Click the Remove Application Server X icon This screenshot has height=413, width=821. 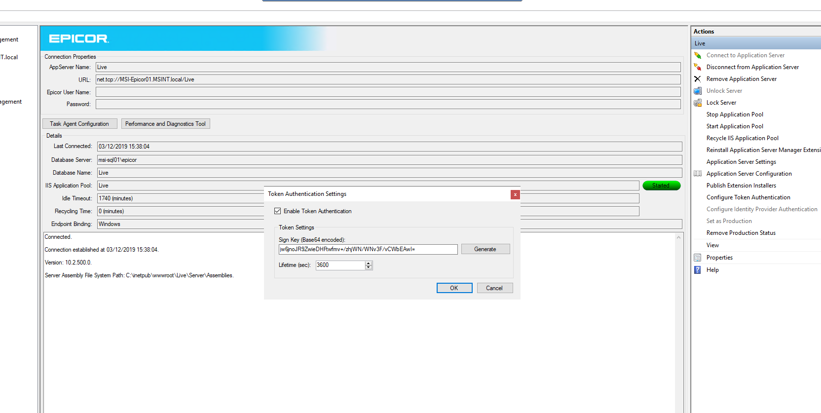698,79
